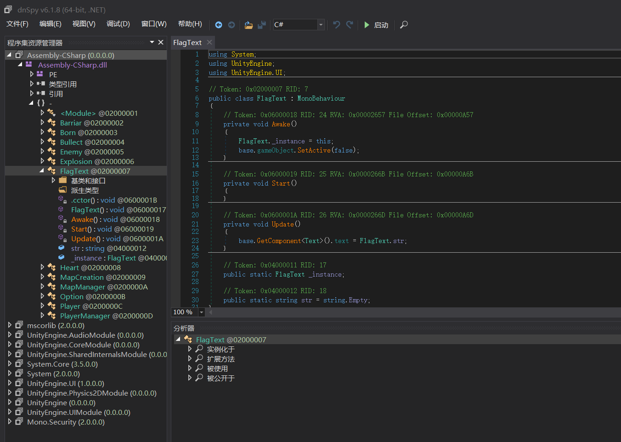Select the FlagText() constructor in tree
This screenshot has height=442, width=621.
point(119,210)
